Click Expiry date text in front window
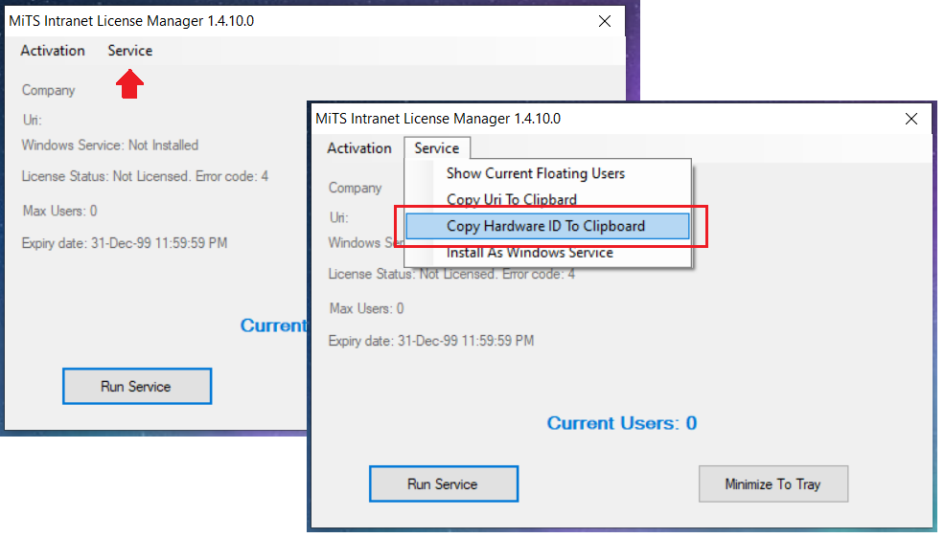This screenshot has height=538, width=945. point(431,341)
